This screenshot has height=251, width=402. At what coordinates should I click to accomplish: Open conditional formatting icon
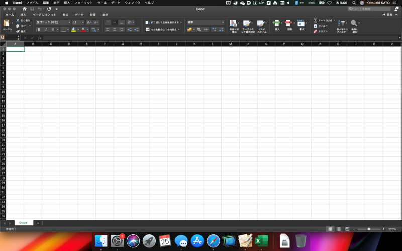point(233,23)
